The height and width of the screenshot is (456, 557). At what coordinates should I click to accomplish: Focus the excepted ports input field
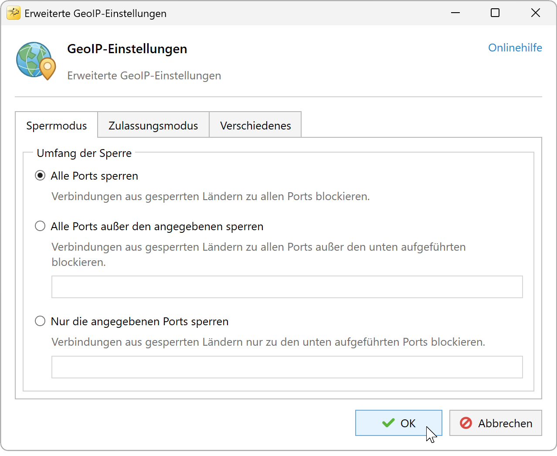[287, 287]
